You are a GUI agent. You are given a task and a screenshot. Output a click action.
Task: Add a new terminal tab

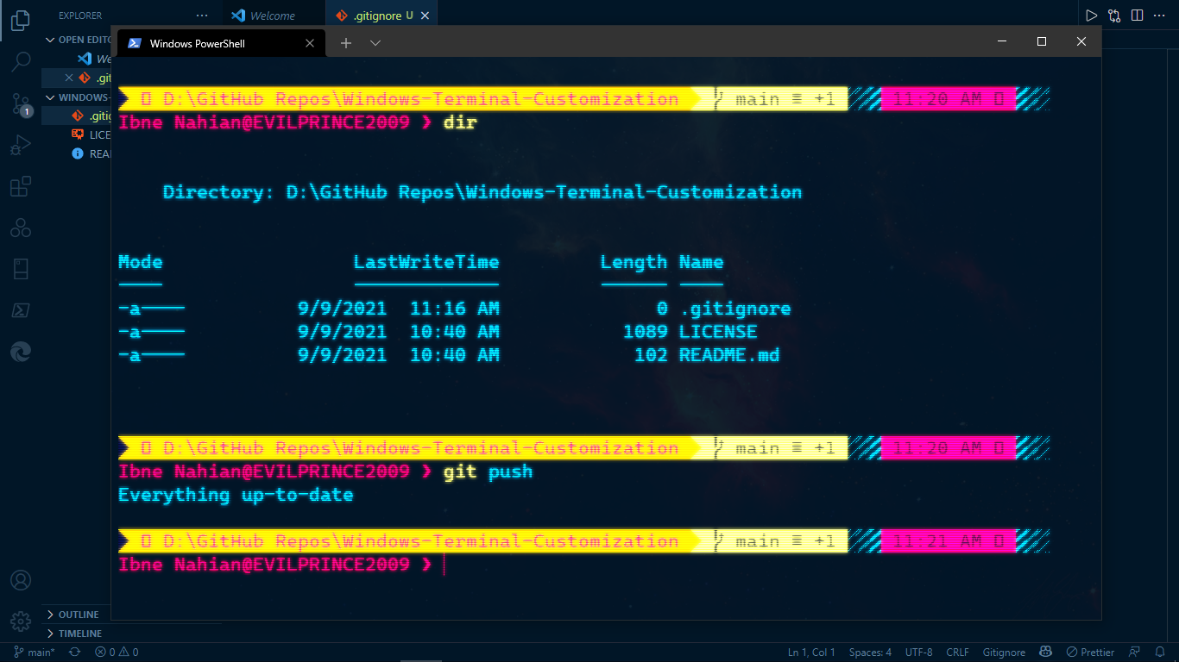click(346, 42)
